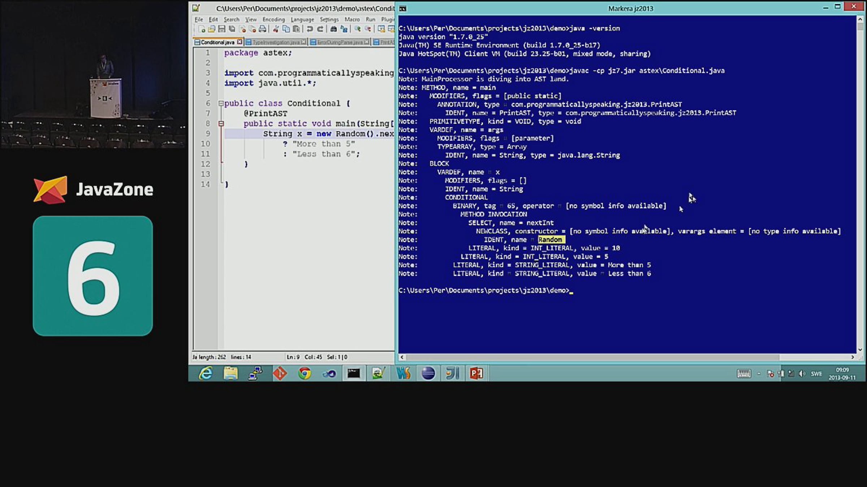Open the Visual Studio taskbar icon

coord(329,373)
